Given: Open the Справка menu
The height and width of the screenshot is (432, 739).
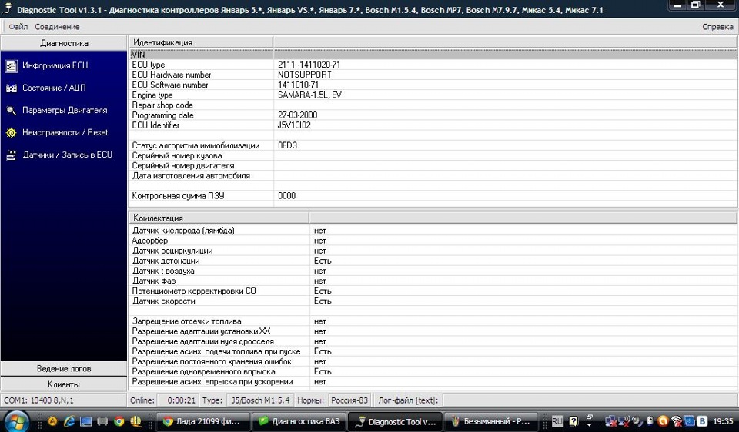Looking at the screenshot, I should [x=717, y=27].
